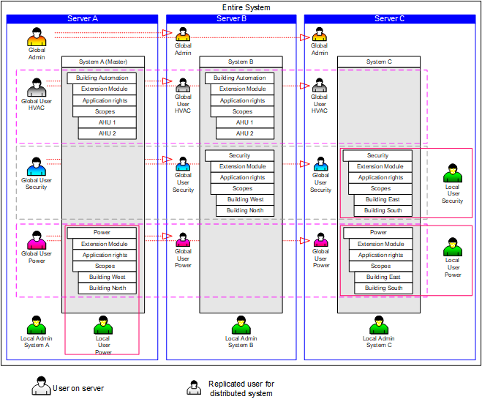Select Building South under Security in System C
Image resolution: width=482 pixels, height=402 pixels.
pos(383,210)
